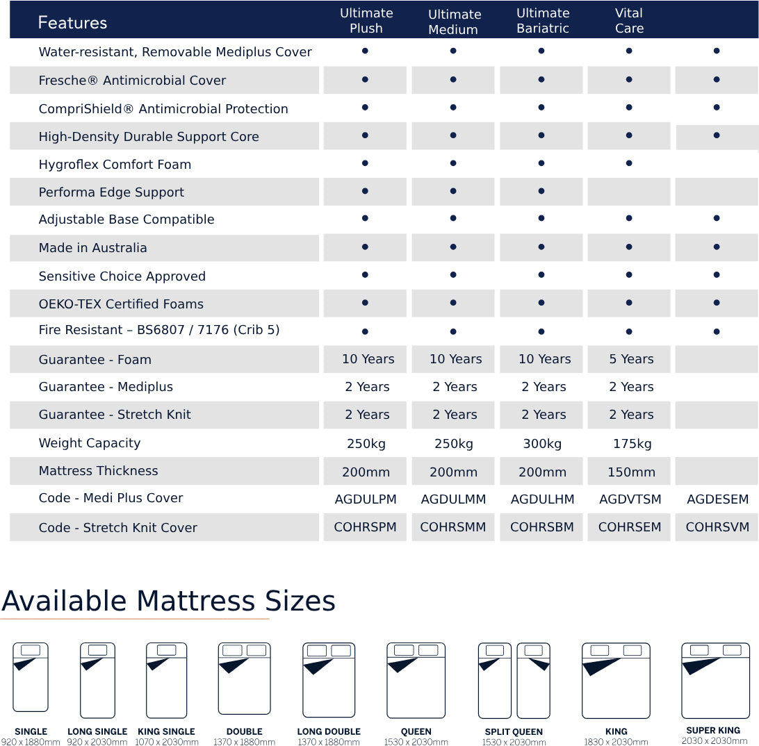Click the Ultimate Plush column header
Image resolution: width=759 pixels, height=746 pixels.
pos(366,21)
